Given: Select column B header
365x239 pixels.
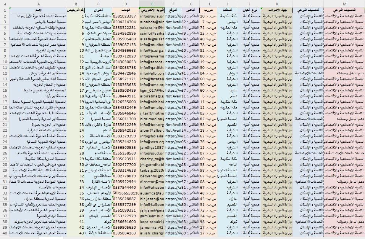Looking at the screenshot, I should [76, 4].
